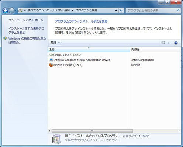Select Intel(R) Graphics Media Accelerator Driver

coord(82,60)
